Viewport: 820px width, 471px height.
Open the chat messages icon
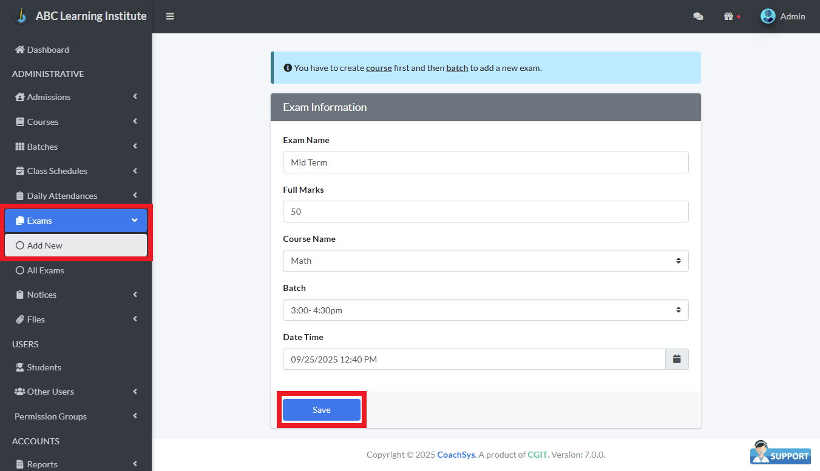click(x=698, y=16)
